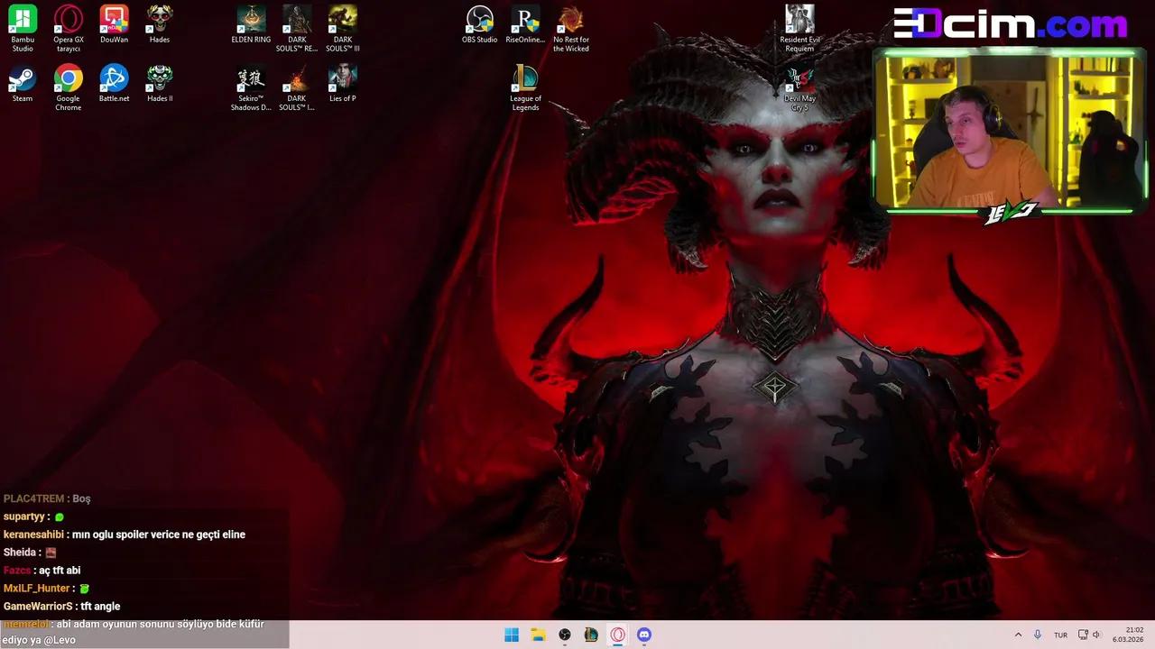The image size is (1155, 649).
Task: Switch to Discord in the taskbar
Action: point(644,635)
